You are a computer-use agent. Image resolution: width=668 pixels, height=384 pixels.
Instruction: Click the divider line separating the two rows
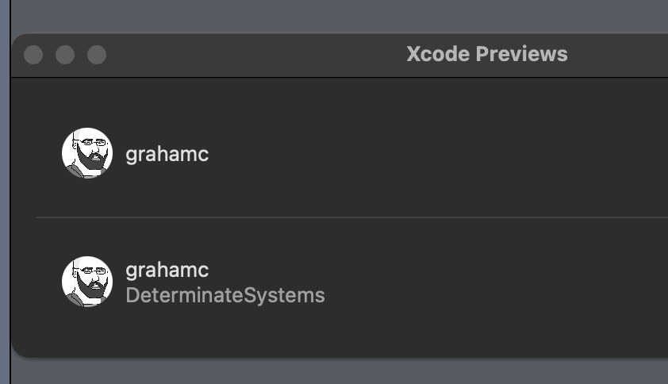click(349, 217)
